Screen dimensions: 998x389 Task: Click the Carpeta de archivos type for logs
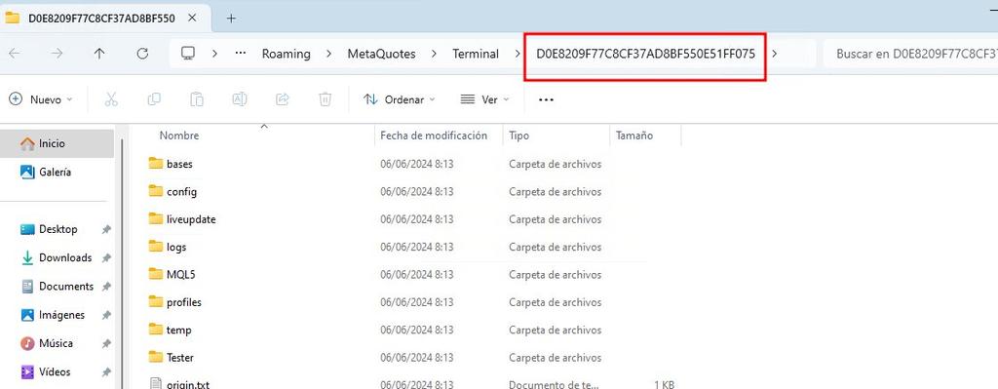(x=555, y=247)
